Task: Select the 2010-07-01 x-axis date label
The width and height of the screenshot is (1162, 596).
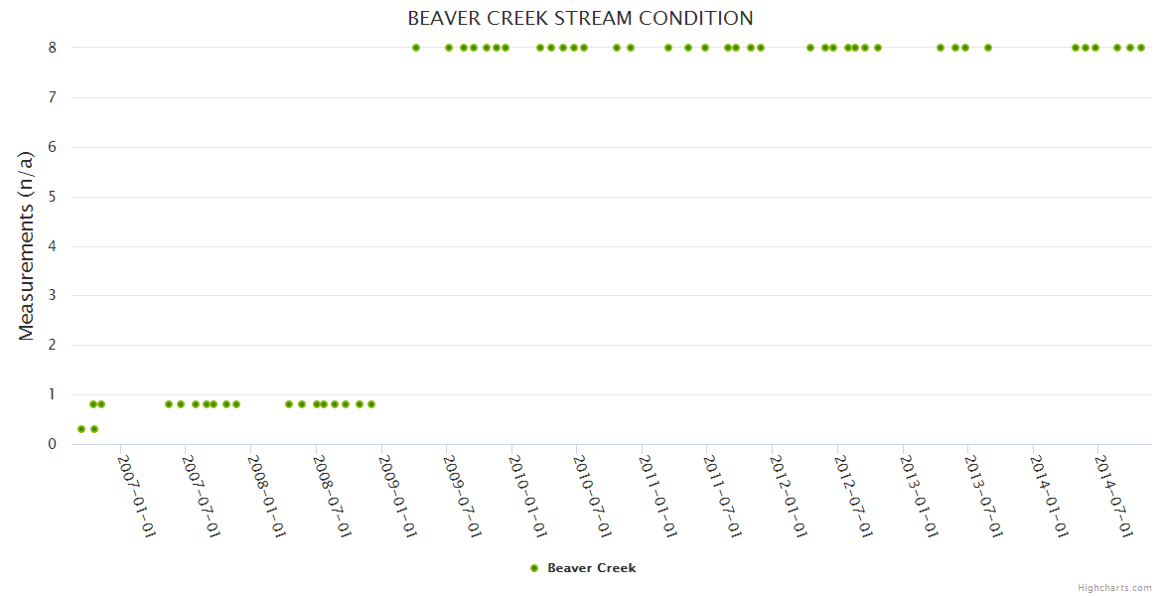Action: tap(593, 495)
